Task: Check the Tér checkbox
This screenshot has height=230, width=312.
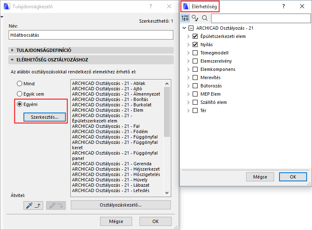Action: 195,110
